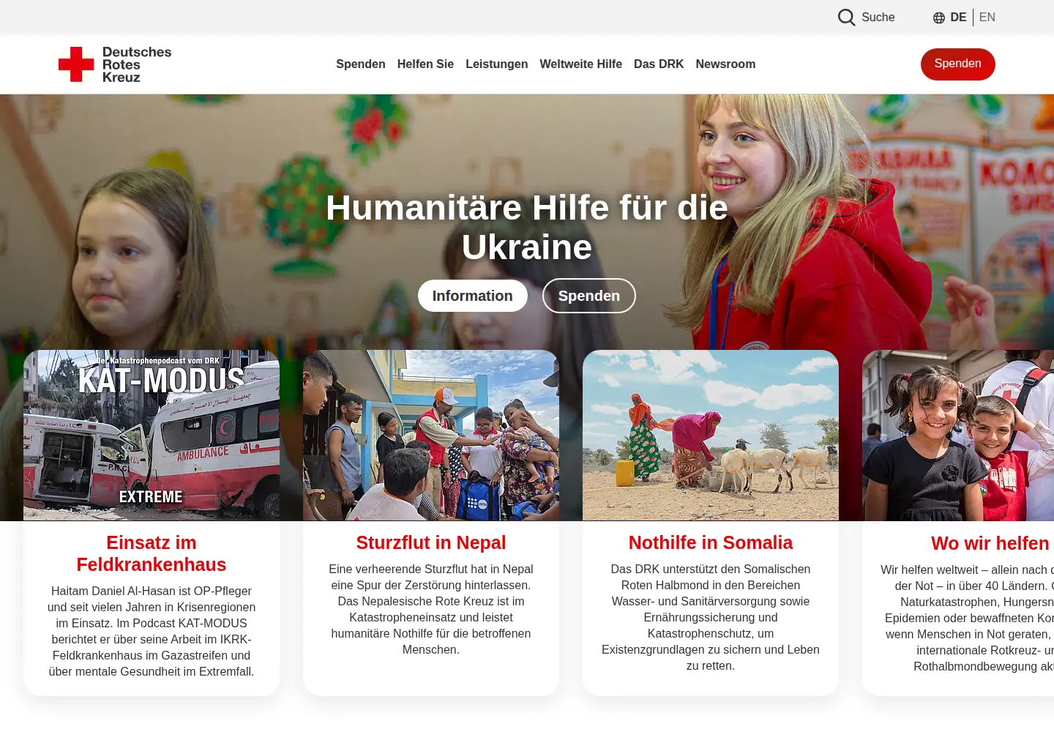Click the Humanitäre Hilfe für die Ukraine heading
Viewport: 1054px width, 732px height.
coord(527,228)
